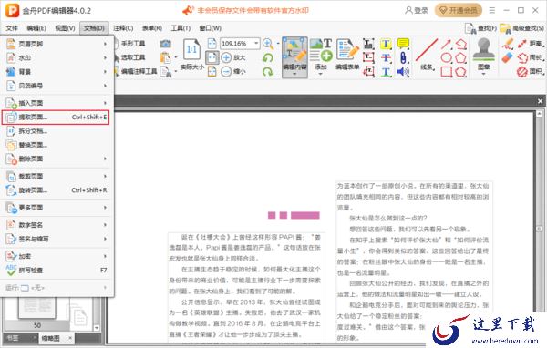Image resolution: width=547 pixels, height=348 pixels.
Task: Expand the Stamp (图章) dropdown arrow
Action: point(483,74)
